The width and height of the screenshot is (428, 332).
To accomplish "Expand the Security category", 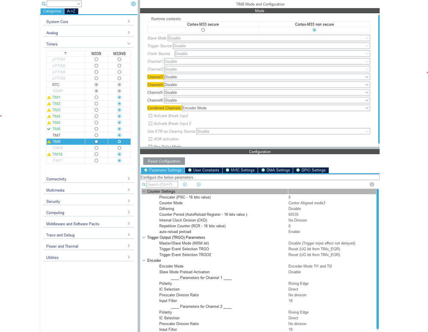I will 88,201.
